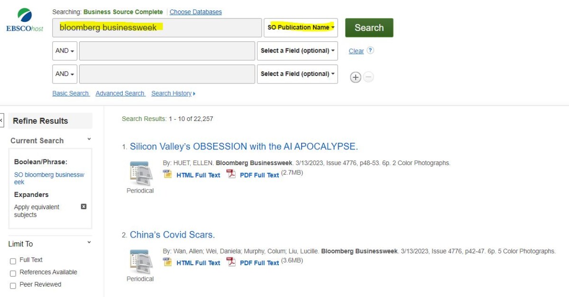
Task: Click the Periodical icon for China's Covid Scars
Action: tap(140, 261)
